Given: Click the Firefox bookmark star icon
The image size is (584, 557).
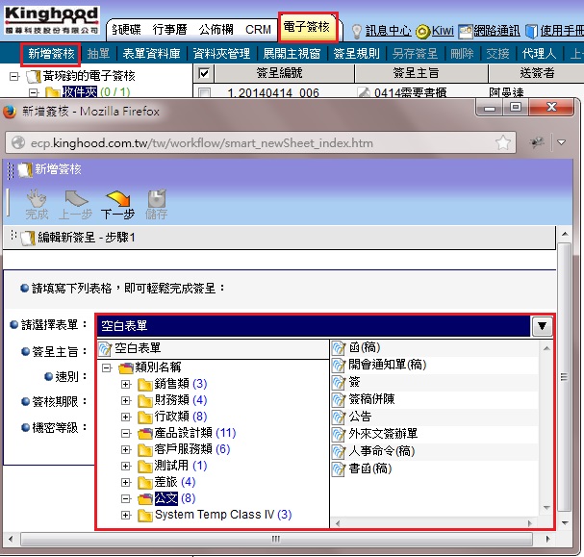Looking at the screenshot, I should pos(502,142).
